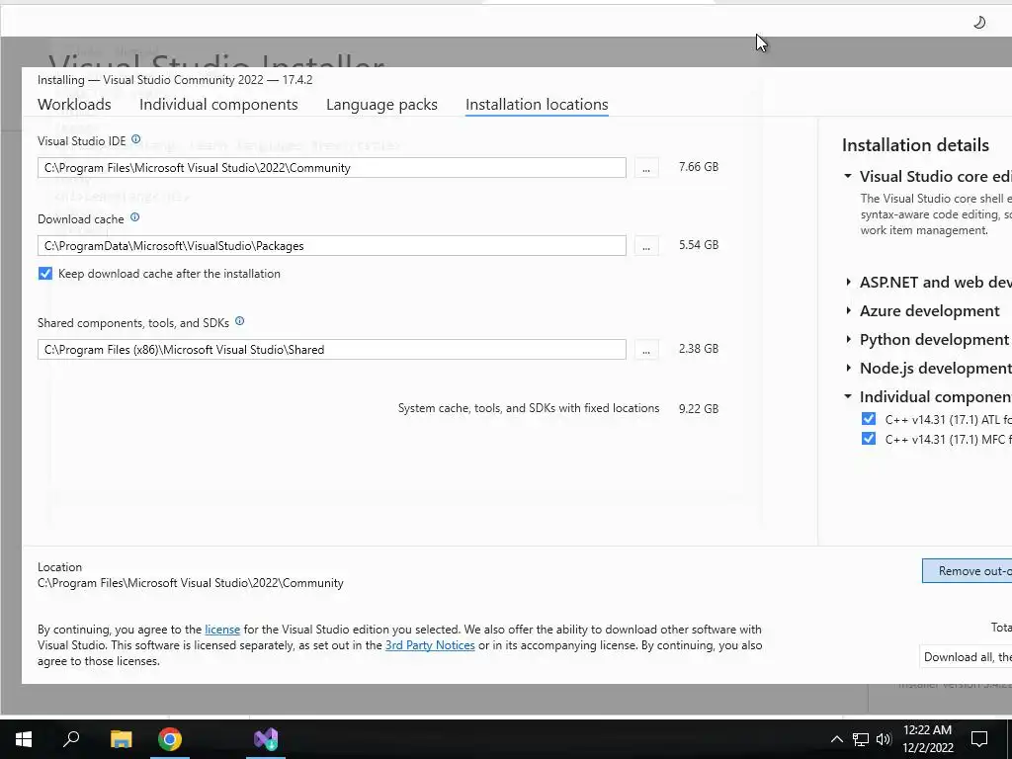Open the 3rd Party Notices link
This screenshot has height=759, width=1012.
[x=430, y=645]
